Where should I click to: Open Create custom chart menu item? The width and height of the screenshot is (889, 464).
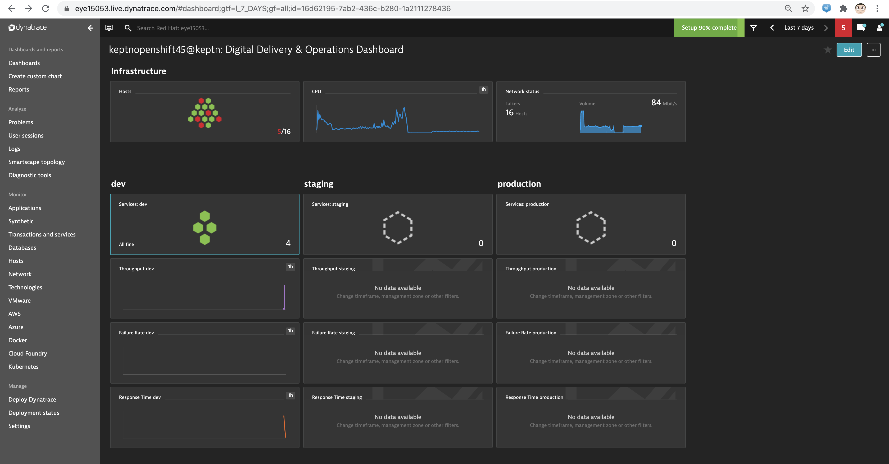pos(35,76)
